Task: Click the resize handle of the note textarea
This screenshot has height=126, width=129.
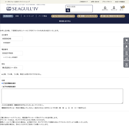Action: [122, 103]
